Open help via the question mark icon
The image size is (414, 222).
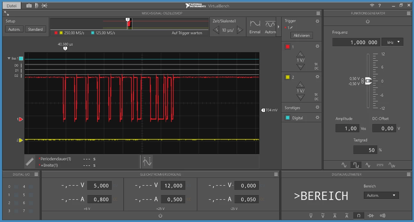click(380, 6)
